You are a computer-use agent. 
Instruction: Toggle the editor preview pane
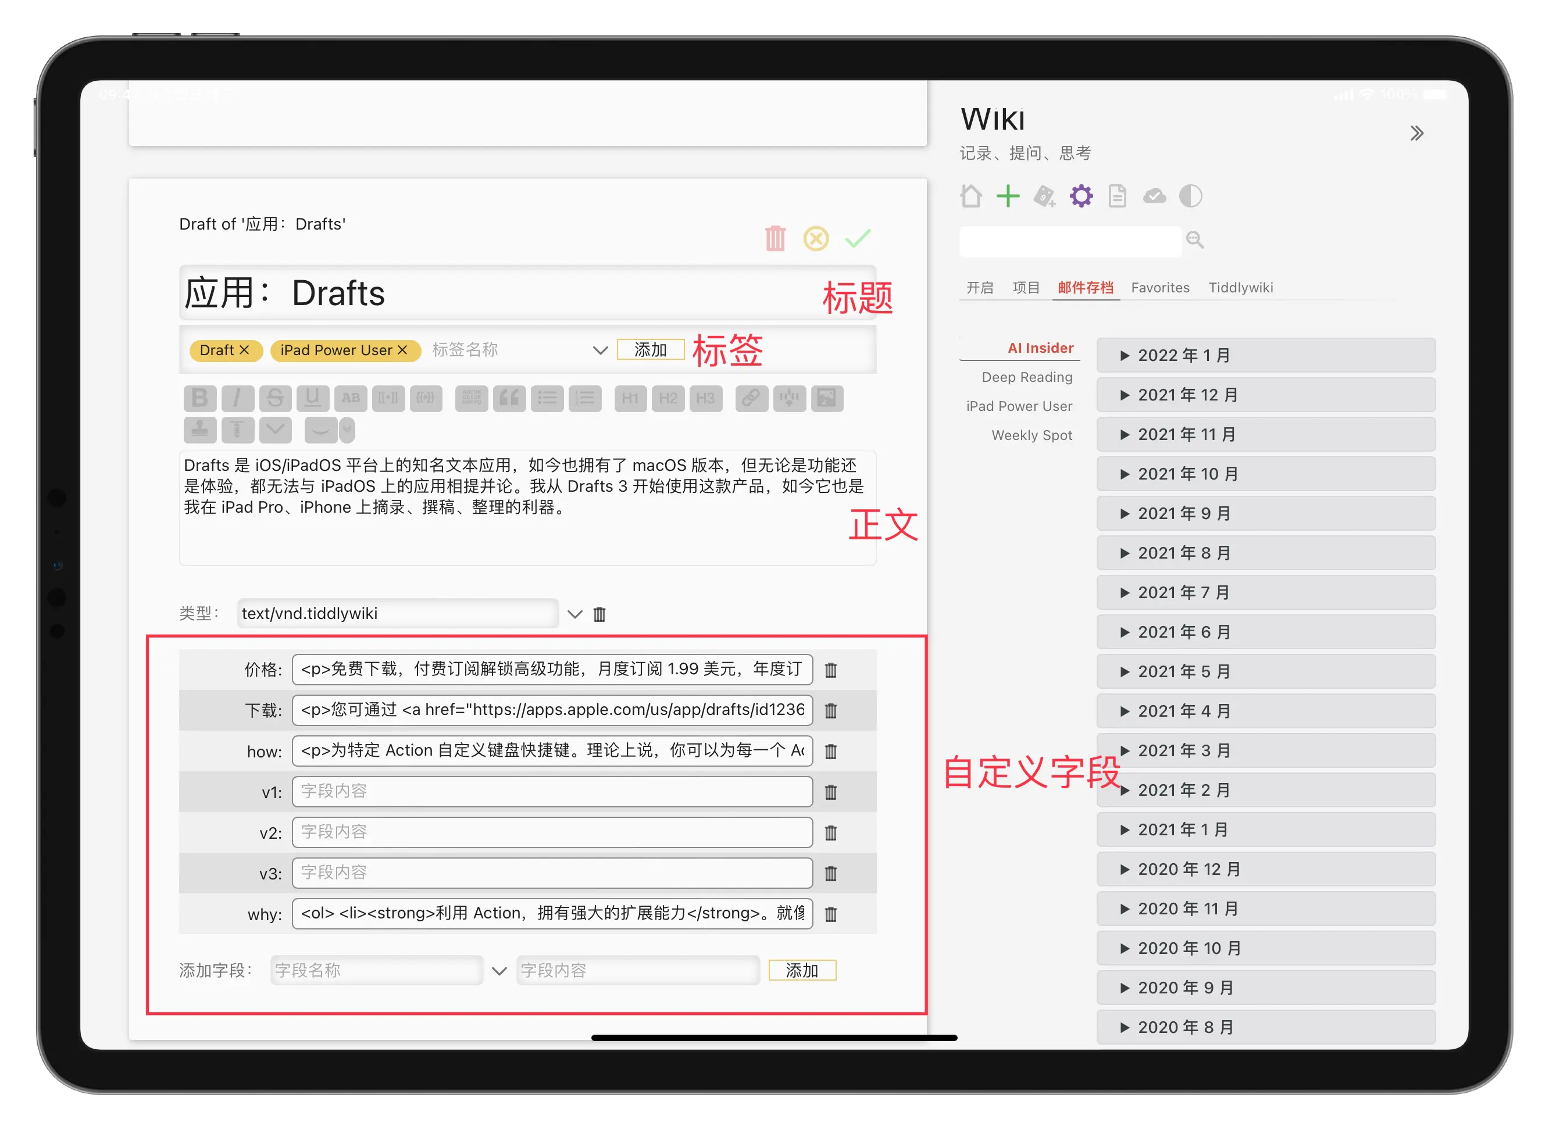(320, 430)
